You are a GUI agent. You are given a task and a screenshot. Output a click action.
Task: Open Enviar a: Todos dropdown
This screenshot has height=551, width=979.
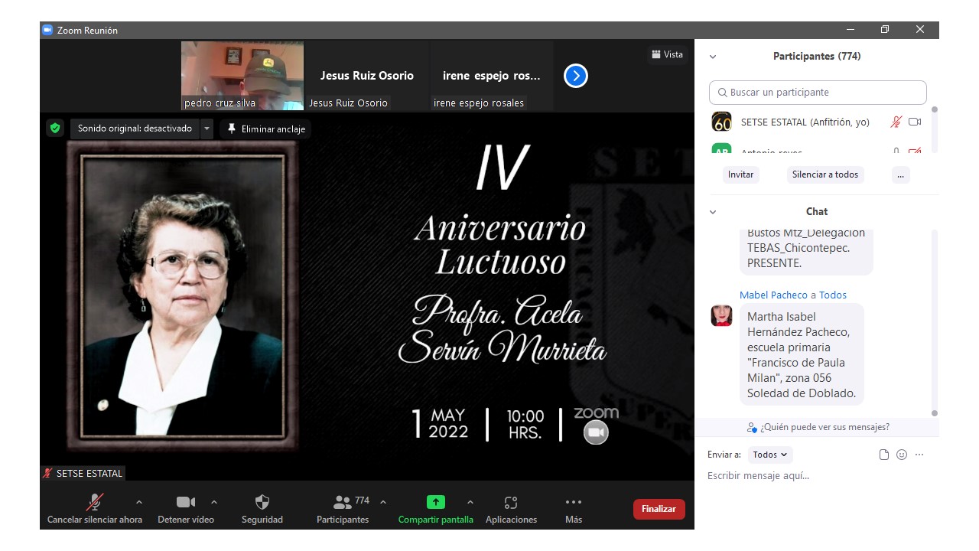(770, 455)
